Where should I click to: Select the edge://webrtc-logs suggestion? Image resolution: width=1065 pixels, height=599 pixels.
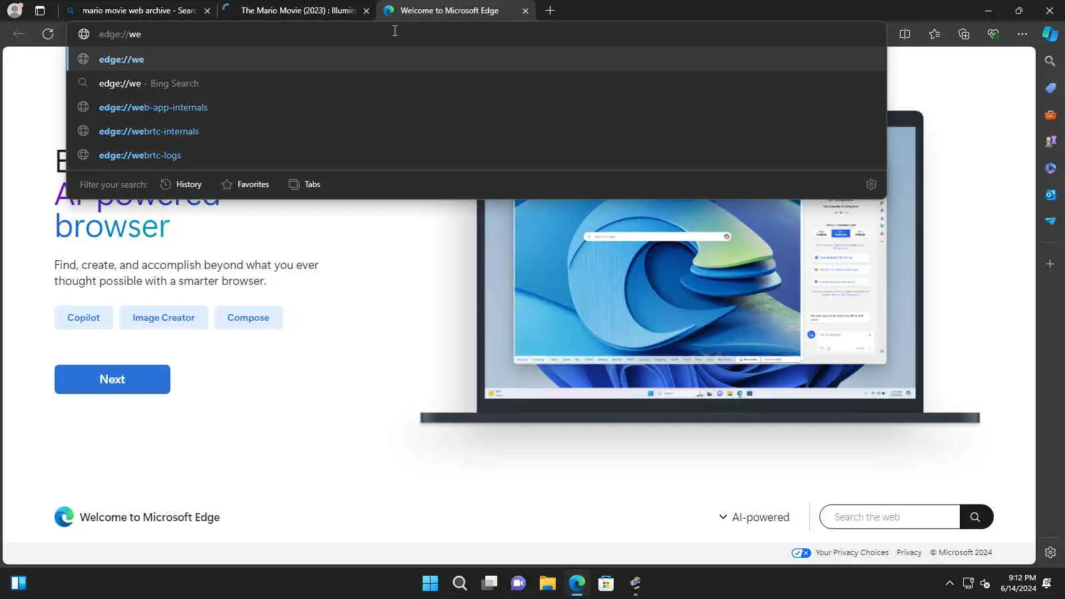pyautogui.click(x=477, y=155)
